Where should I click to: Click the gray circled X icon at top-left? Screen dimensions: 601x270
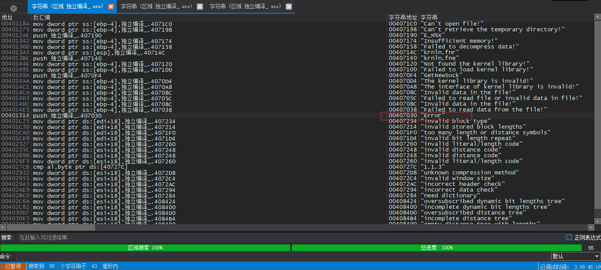click(14, 8)
